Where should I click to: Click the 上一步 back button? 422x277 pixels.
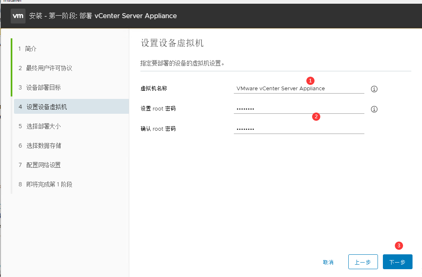363,262
